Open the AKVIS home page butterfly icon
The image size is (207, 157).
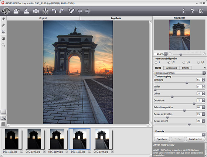5,11
